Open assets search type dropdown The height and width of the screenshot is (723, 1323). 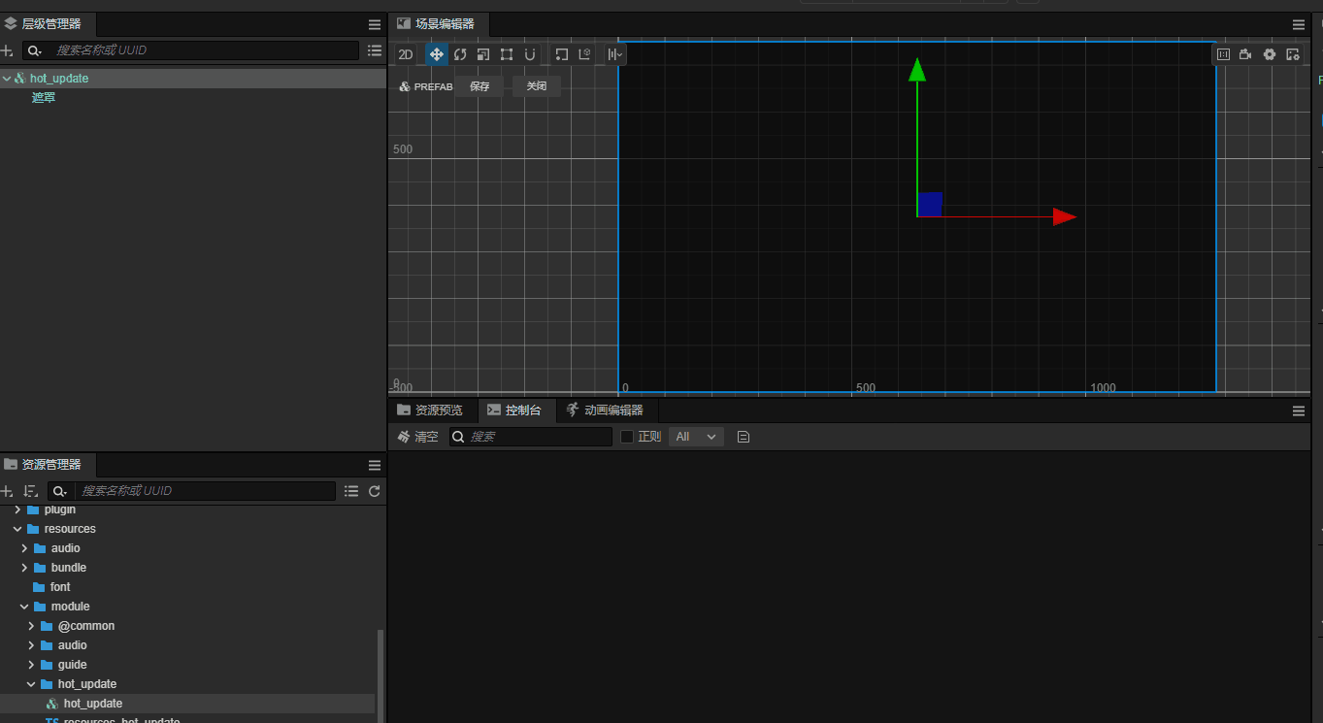pos(59,491)
